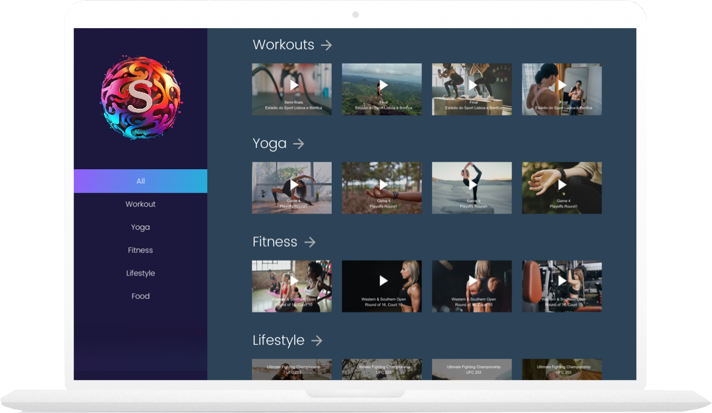Click the arrow beside the Yoga heading
The image size is (712, 413).
(298, 144)
